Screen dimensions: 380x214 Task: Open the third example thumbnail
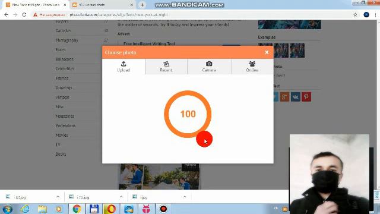(297, 50)
